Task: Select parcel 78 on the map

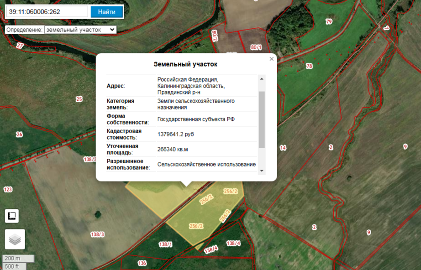Action: click(309, 67)
